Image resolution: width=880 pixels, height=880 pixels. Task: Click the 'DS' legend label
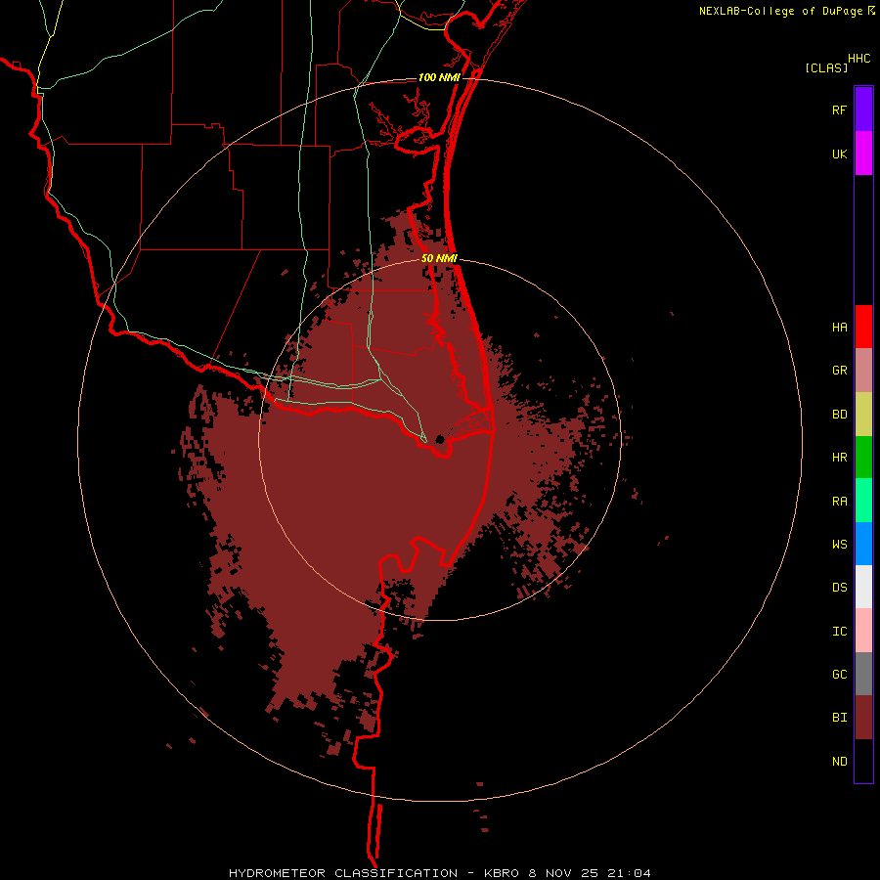839,587
